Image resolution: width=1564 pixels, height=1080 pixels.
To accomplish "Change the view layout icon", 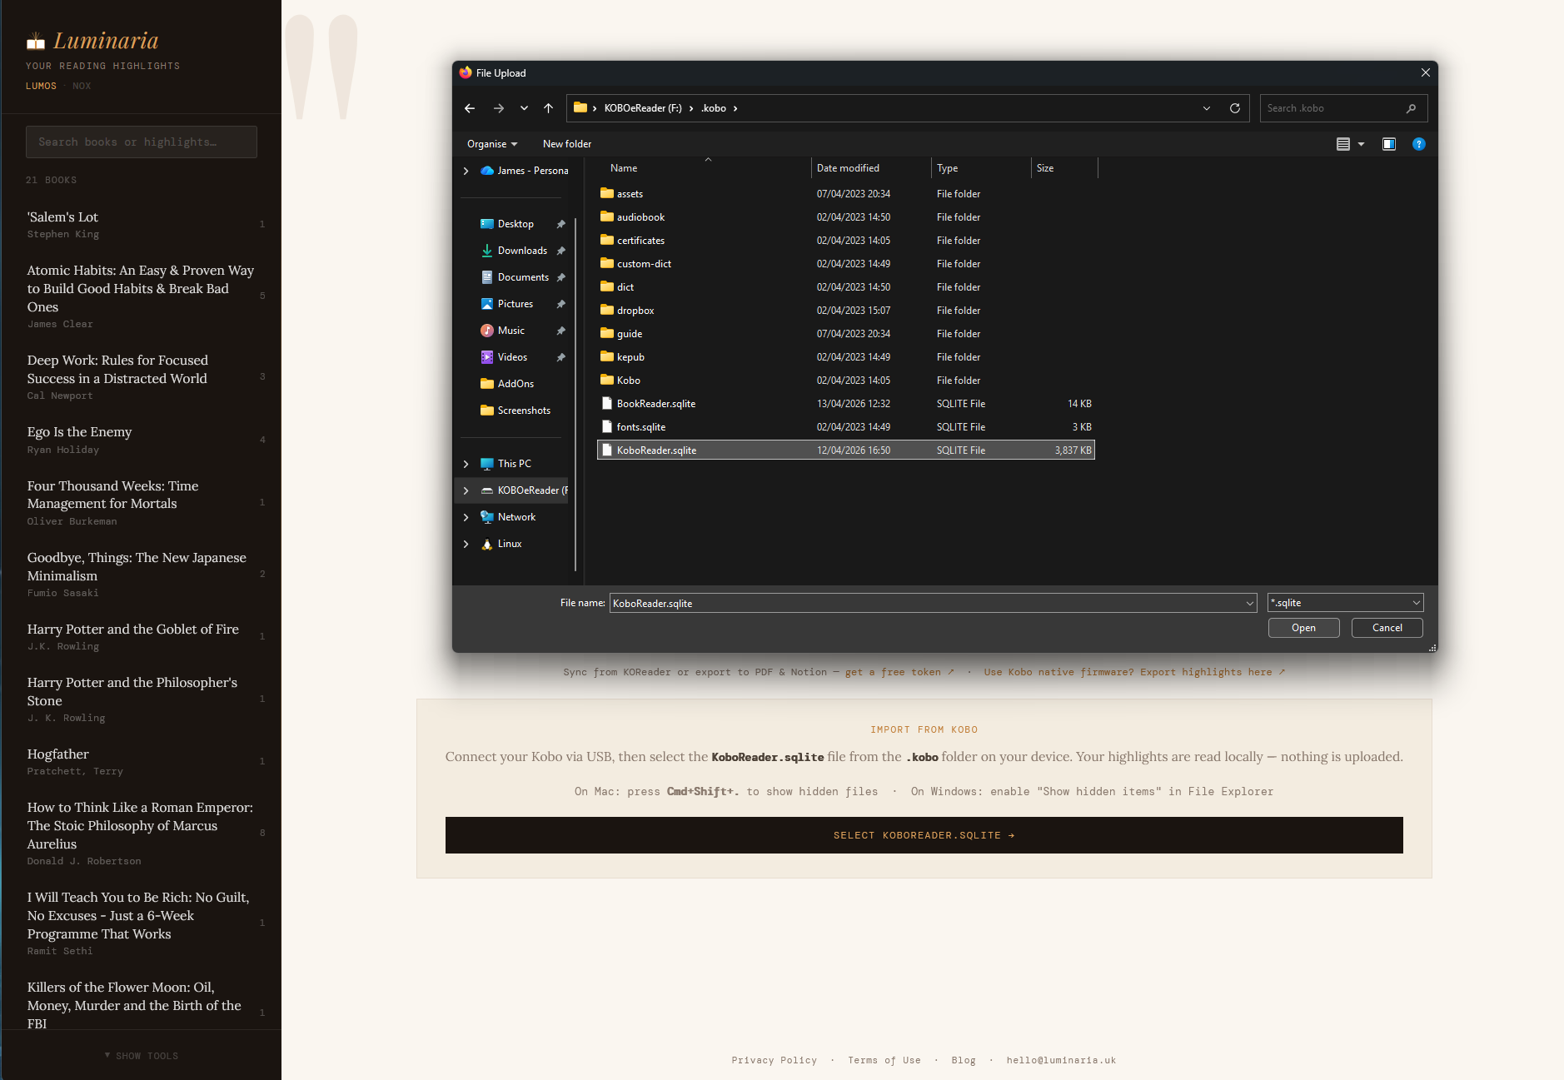I will [1342, 144].
